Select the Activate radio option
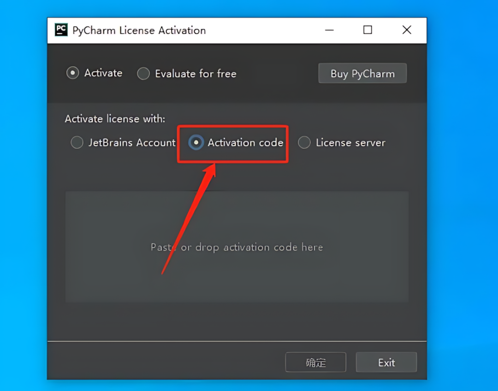 point(73,73)
